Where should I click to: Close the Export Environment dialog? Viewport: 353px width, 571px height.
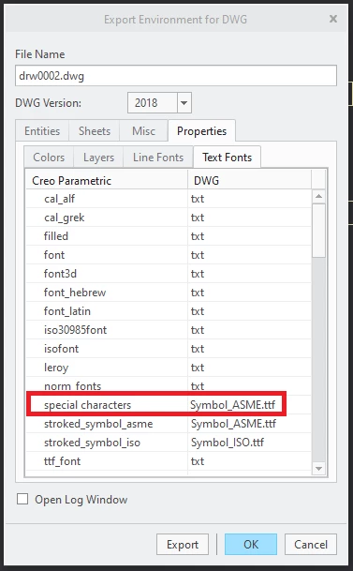tap(333, 19)
